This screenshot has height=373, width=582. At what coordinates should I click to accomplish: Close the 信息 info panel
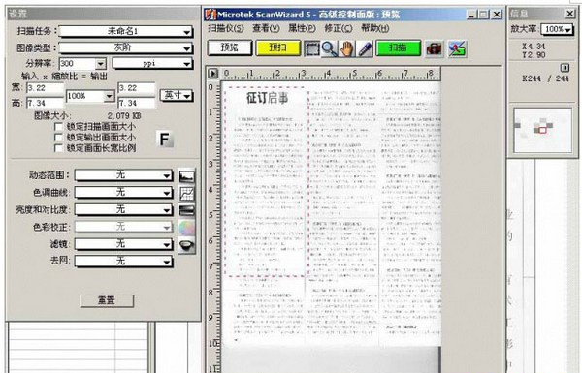click(569, 14)
